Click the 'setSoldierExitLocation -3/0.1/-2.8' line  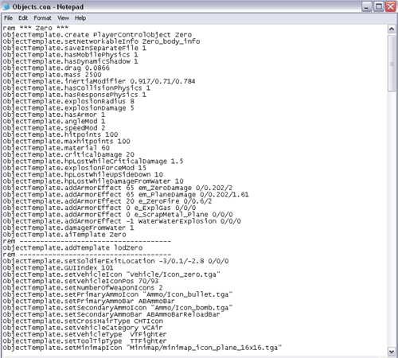click(x=115, y=261)
